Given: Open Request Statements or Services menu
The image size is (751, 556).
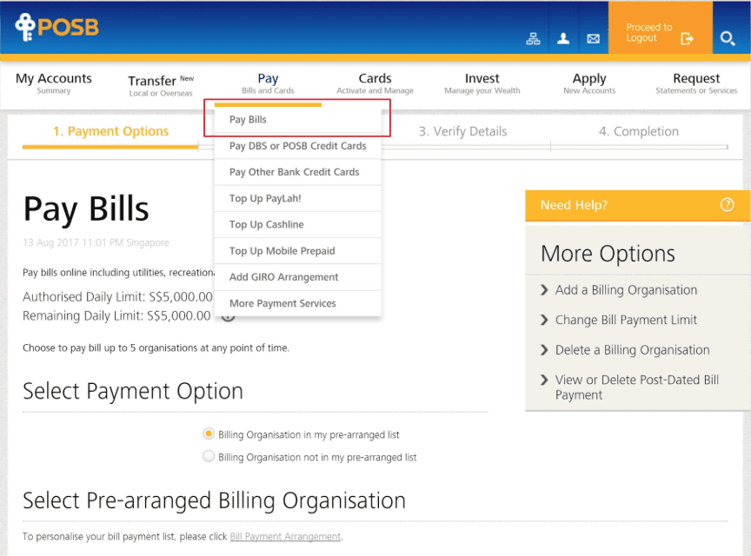Looking at the screenshot, I should (696, 83).
